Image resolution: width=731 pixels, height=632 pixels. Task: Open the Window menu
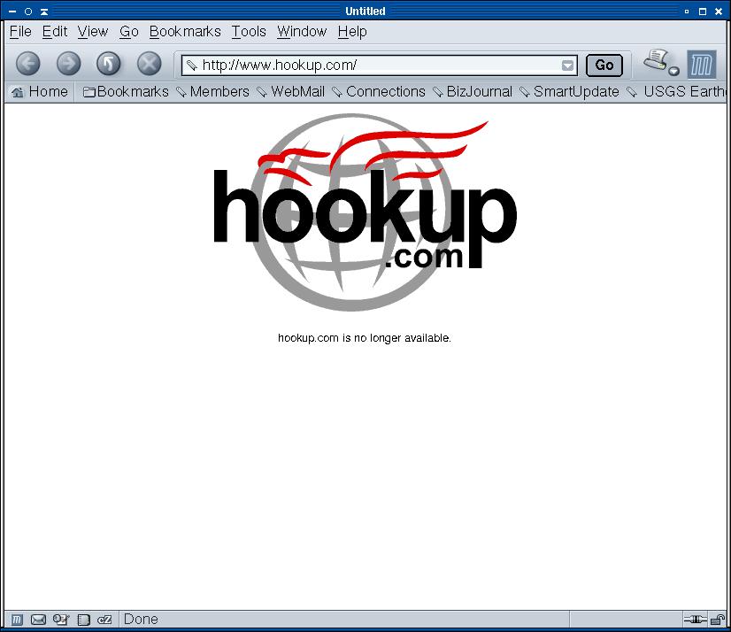pyautogui.click(x=302, y=32)
